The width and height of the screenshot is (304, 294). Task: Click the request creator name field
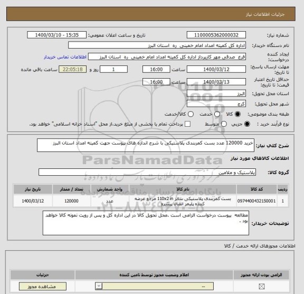(x=167, y=57)
